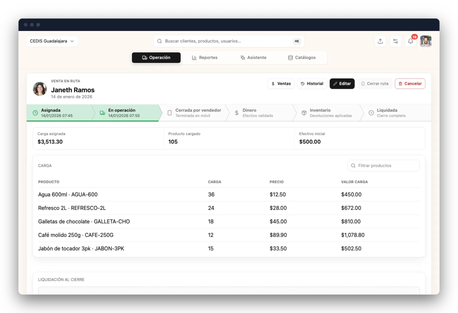Click the Inventario box step icon
Screen dimensions: 458x313
(x=304, y=113)
